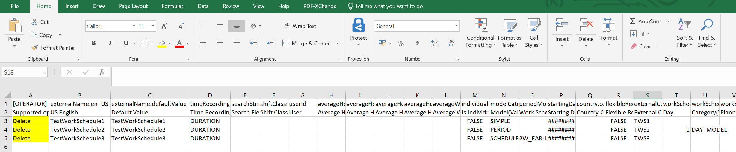
Task: Switch to the Data tab
Action: (203, 6)
